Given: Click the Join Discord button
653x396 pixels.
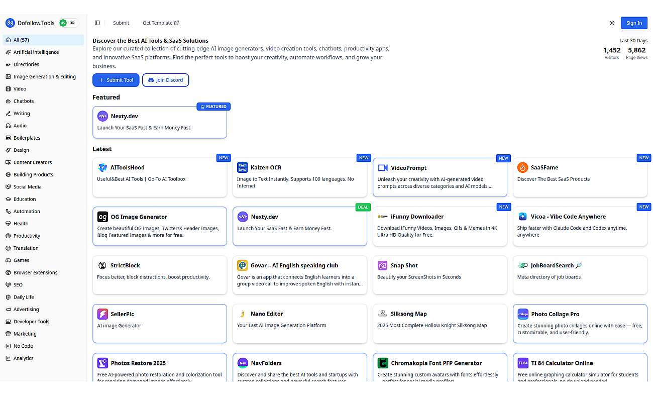Looking at the screenshot, I should [166, 80].
